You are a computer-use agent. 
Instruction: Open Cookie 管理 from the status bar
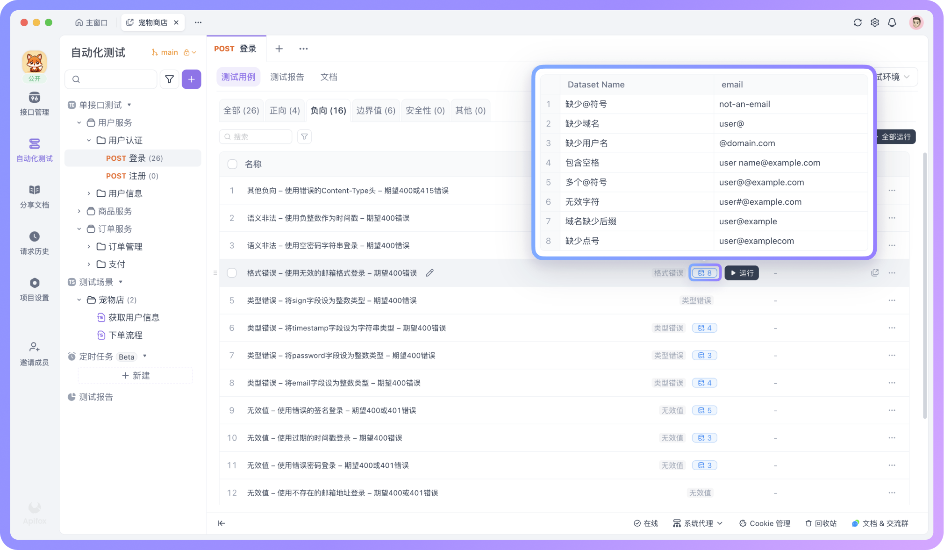coord(765,523)
